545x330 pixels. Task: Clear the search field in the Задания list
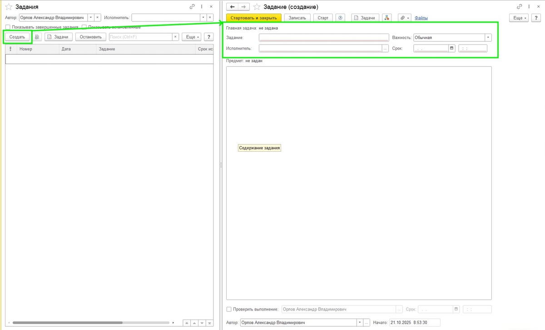click(175, 37)
